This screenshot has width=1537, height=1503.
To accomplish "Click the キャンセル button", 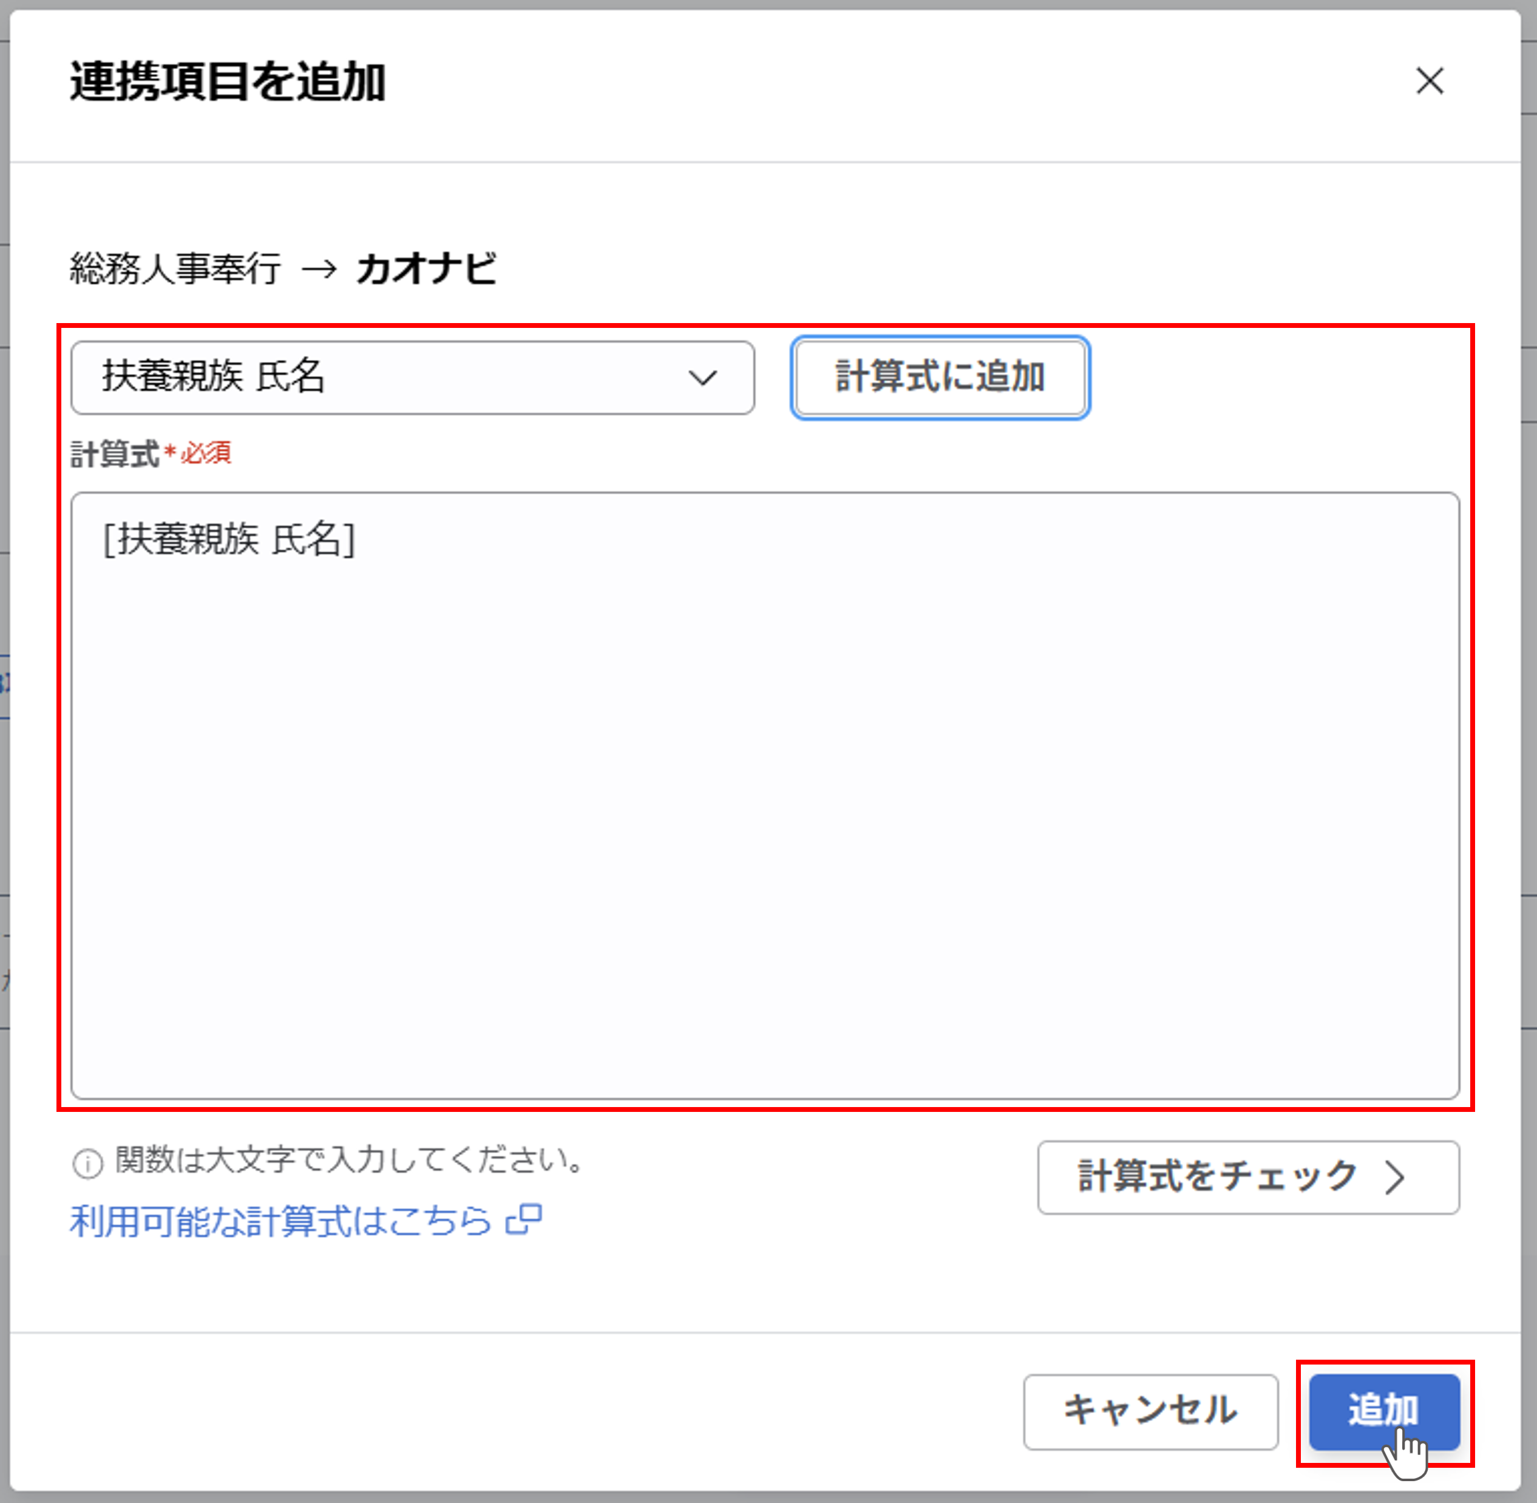I will pos(1150,1413).
